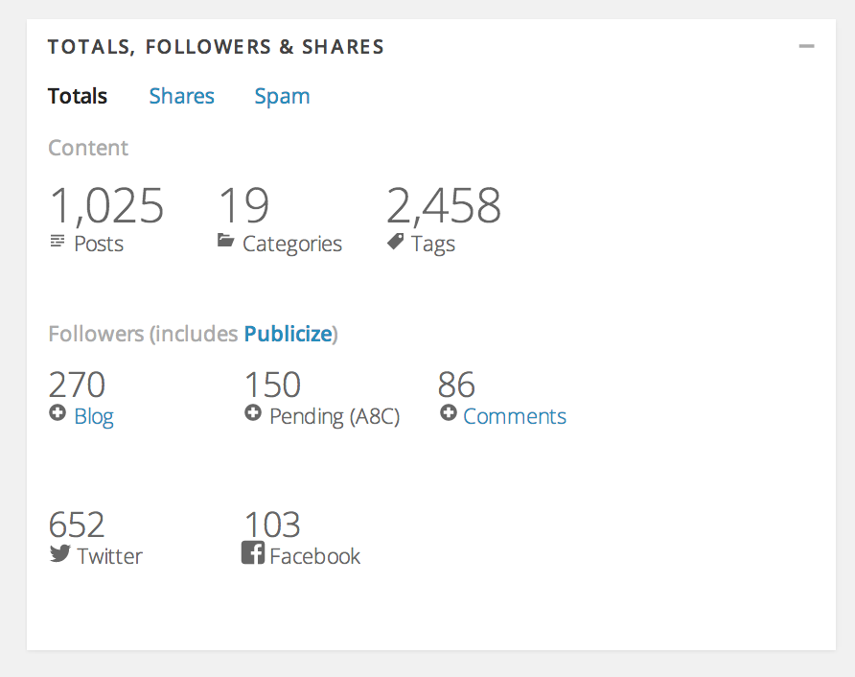Viewport: 855px width, 677px height.
Task: Click the Twitter bird icon
Action: point(59,553)
